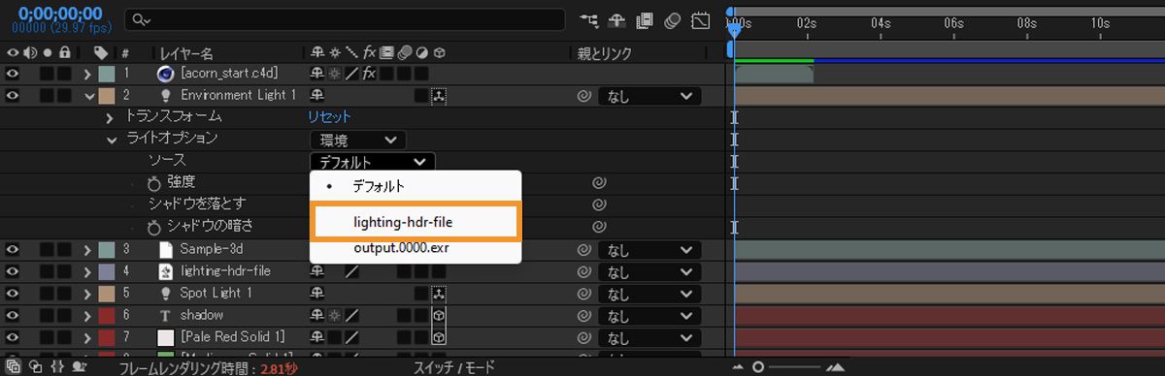Toggle the shy switch on Spot Light 1

[317, 293]
